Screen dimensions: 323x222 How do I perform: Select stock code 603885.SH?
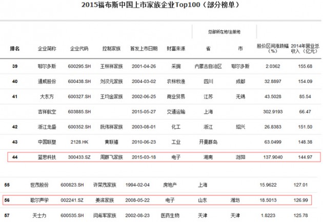point(79,112)
